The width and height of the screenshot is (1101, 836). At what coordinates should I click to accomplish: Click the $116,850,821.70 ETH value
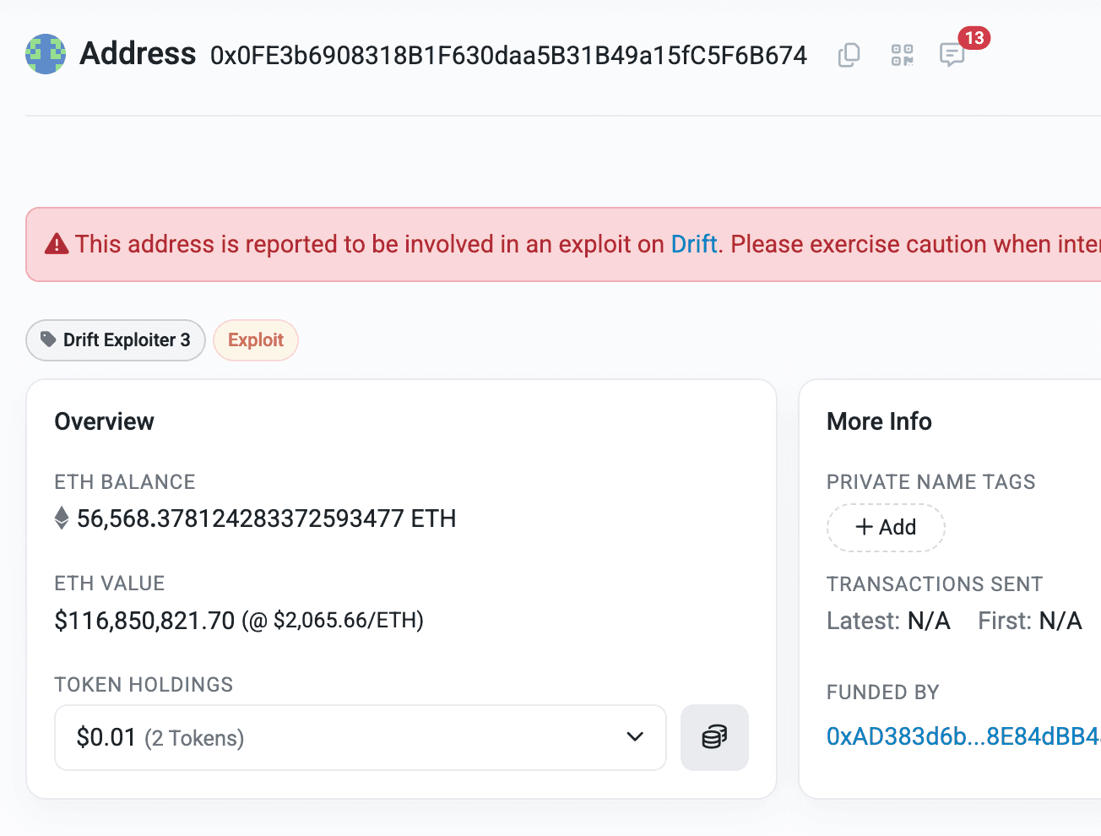pyautogui.click(x=144, y=621)
